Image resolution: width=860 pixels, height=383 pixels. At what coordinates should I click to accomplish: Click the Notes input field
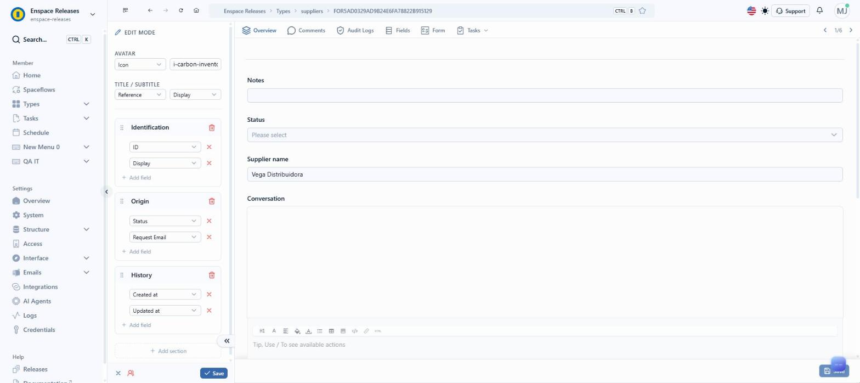tap(545, 95)
